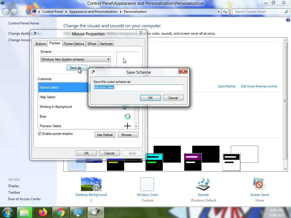Open recent pages dropdown arrow
The image size is (291, 218).
click(x=20, y=12)
